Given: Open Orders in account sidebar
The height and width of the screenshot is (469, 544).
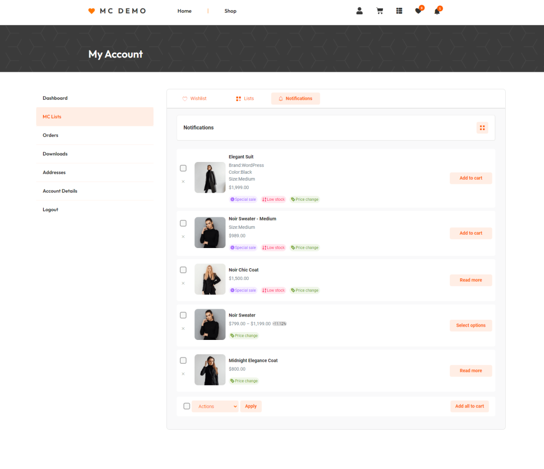Looking at the screenshot, I should (95, 135).
